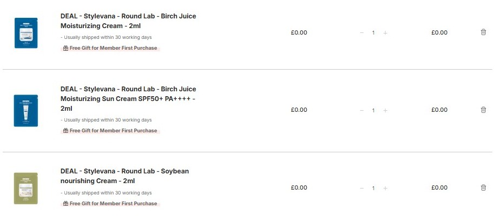Click quantity field of Birch Juice Sun Cream
496x222 pixels.
coord(373,110)
